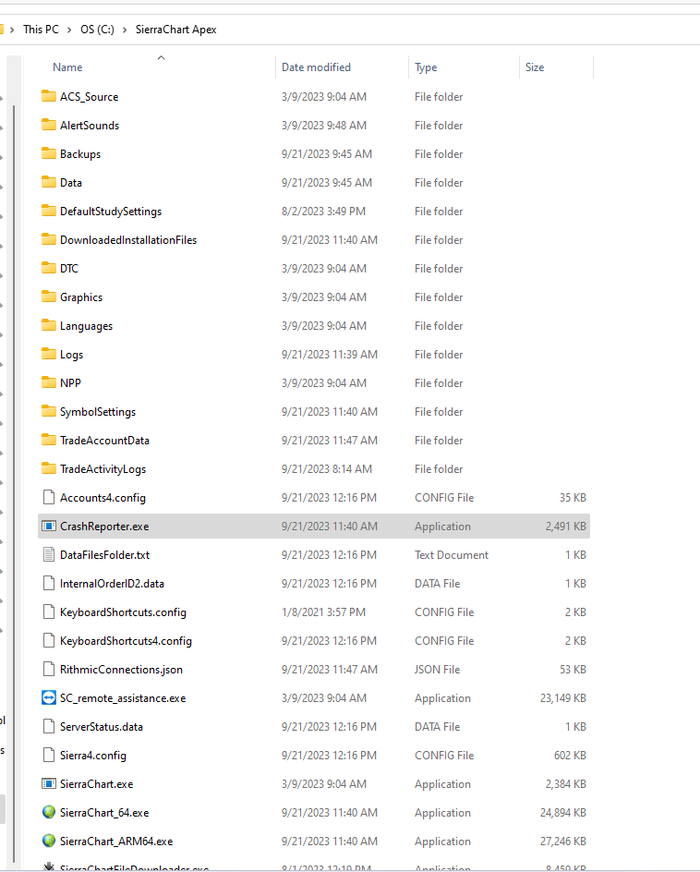700x872 pixels.
Task: Click the 8/2/2023 3:49 PM date
Action: (x=323, y=212)
